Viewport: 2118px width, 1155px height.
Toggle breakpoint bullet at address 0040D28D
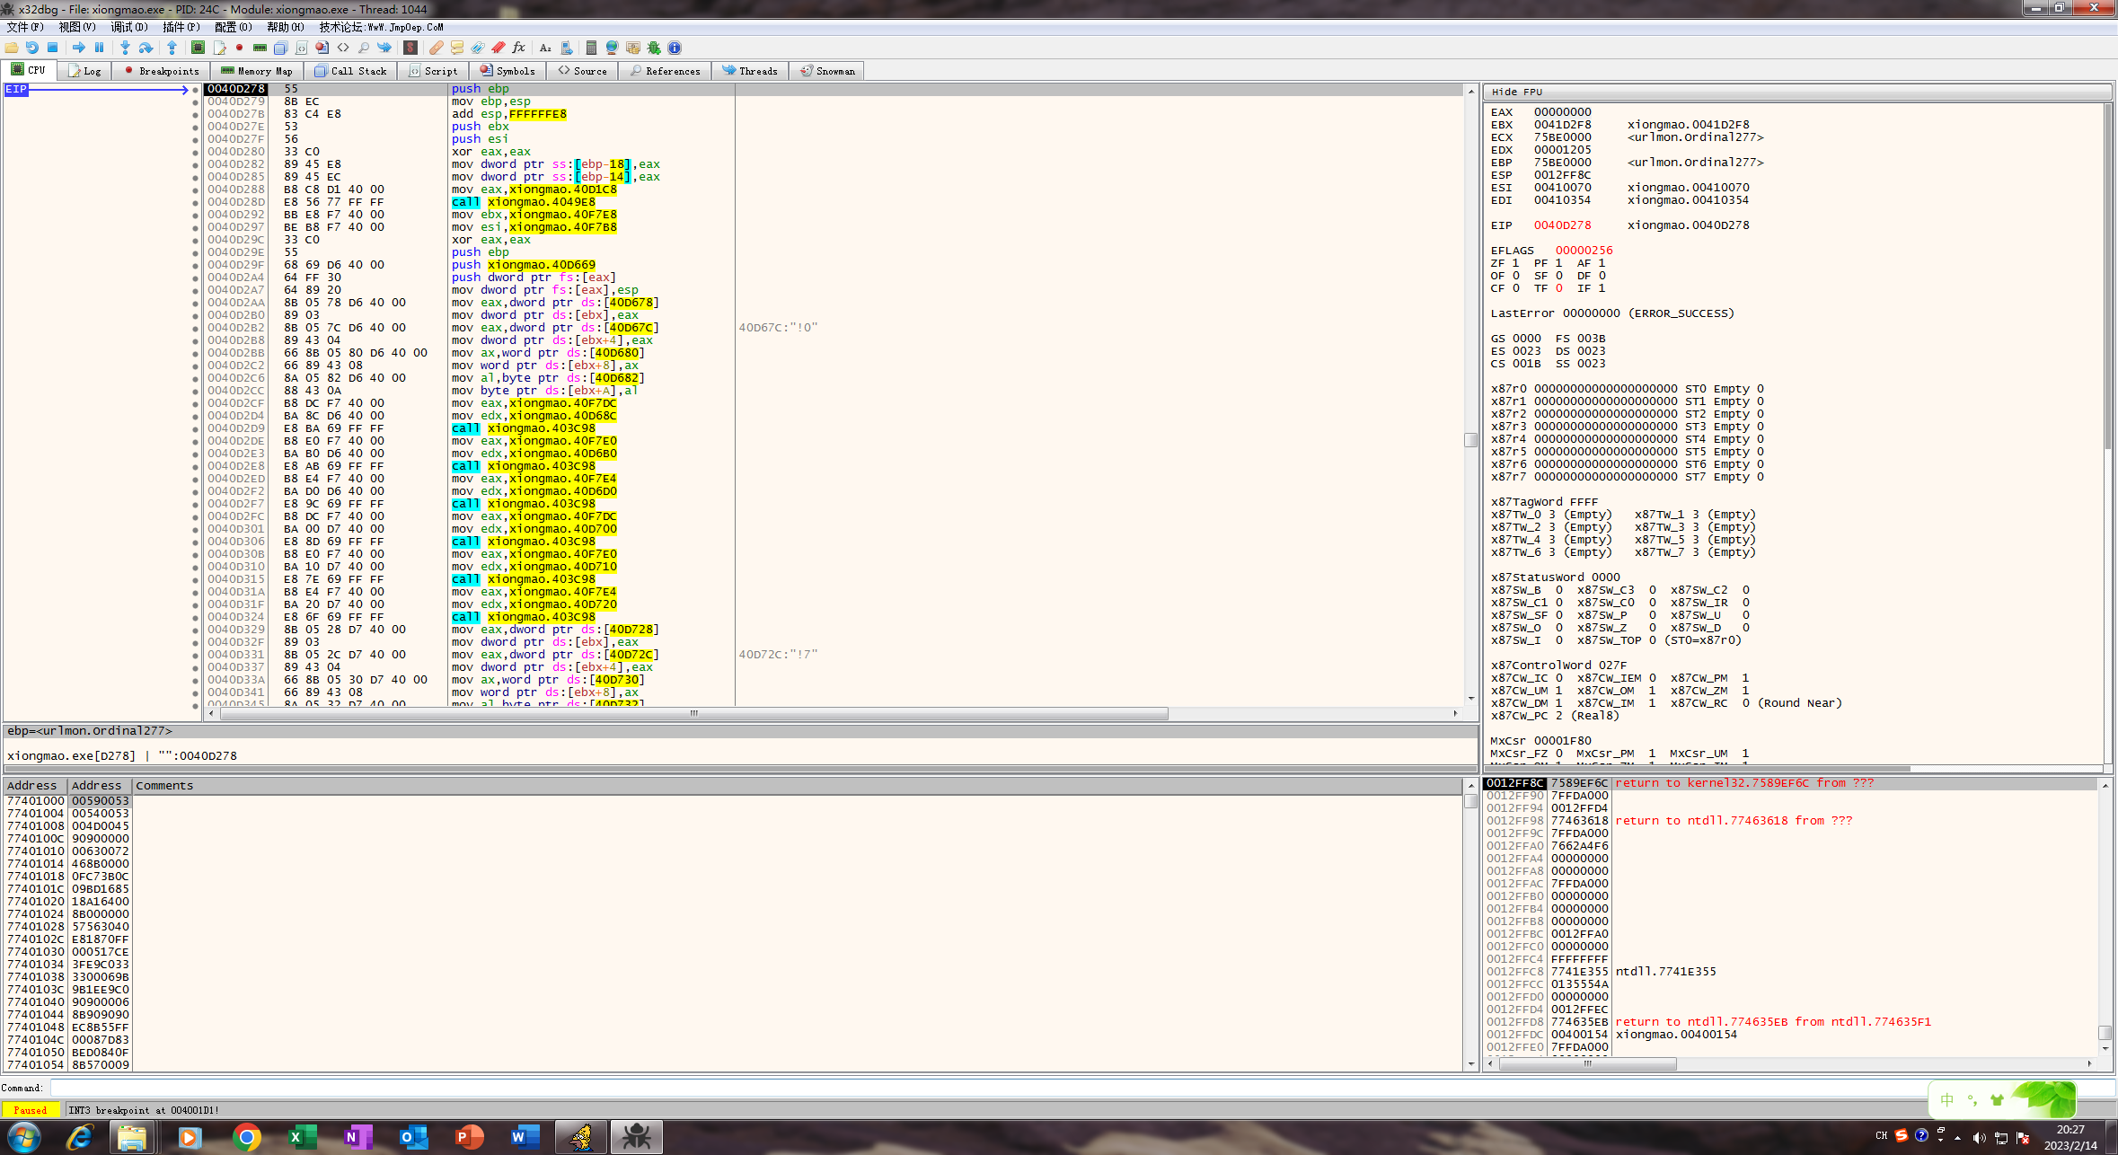[195, 202]
